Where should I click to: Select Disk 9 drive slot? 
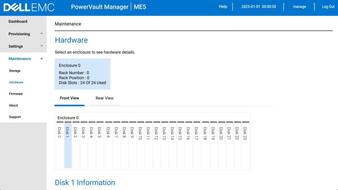(x=132, y=145)
